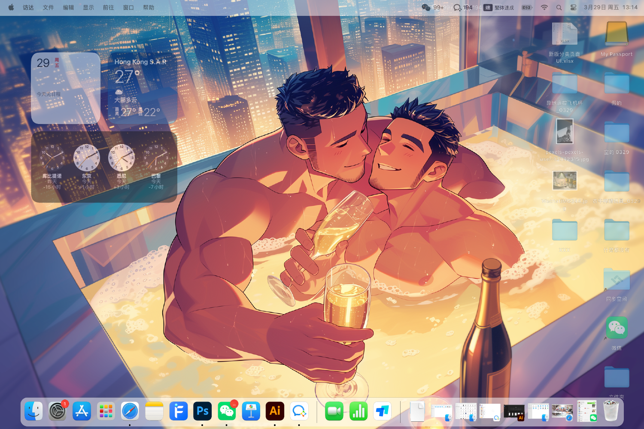Restore the minimized WeChat window in the Dock
Screen dimensions: 644x429
pyautogui.click(x=587, y=411)
